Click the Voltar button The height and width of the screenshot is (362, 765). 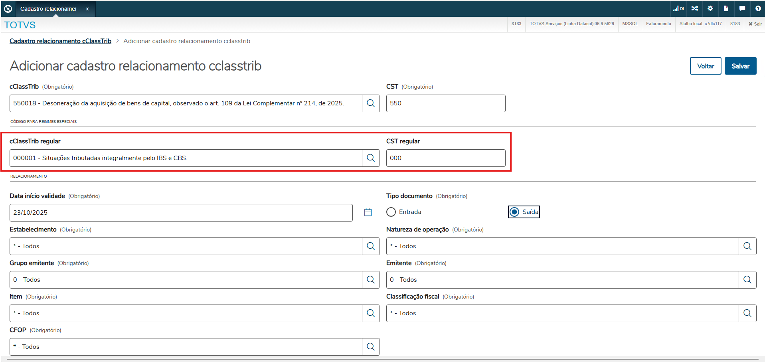(x=705, y=66)
